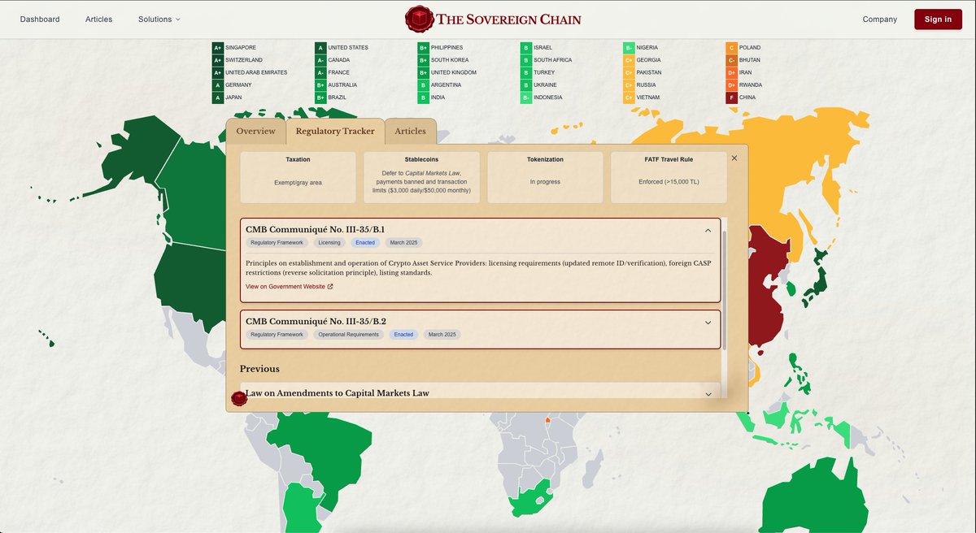The height and width of the screenshot is (533, 976).
Task: Click the F grade swatch for China
Action: point(731,97)
